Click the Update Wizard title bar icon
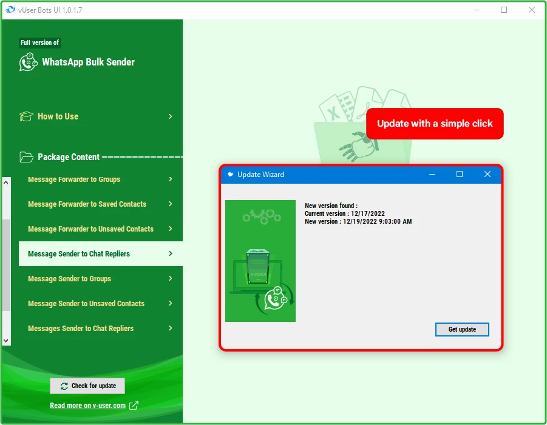The width and height of the screenshot is (547, 425). [x=230, y=174]
